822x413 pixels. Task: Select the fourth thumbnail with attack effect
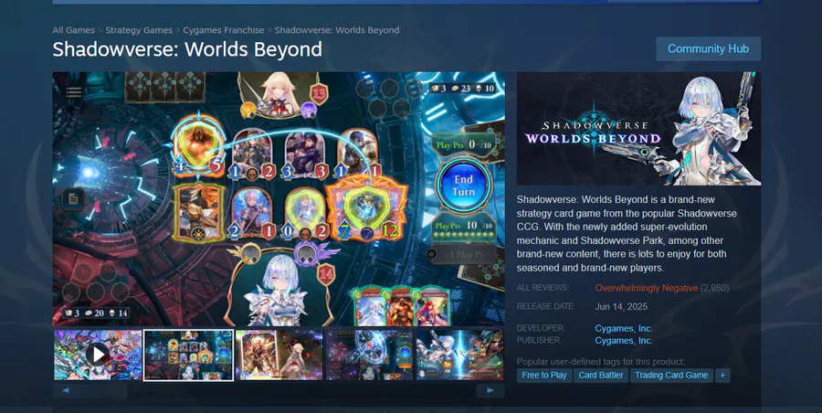370,355
